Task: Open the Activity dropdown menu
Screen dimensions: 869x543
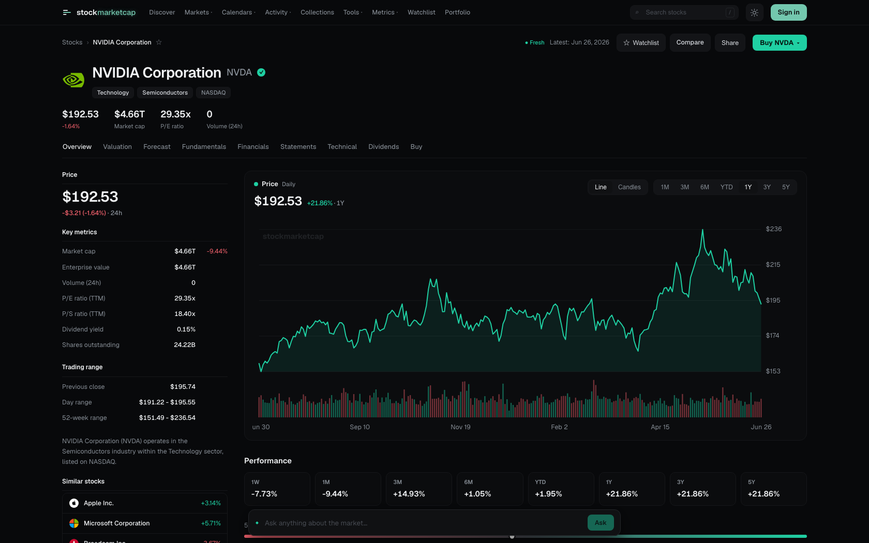Action: [278, 12]
